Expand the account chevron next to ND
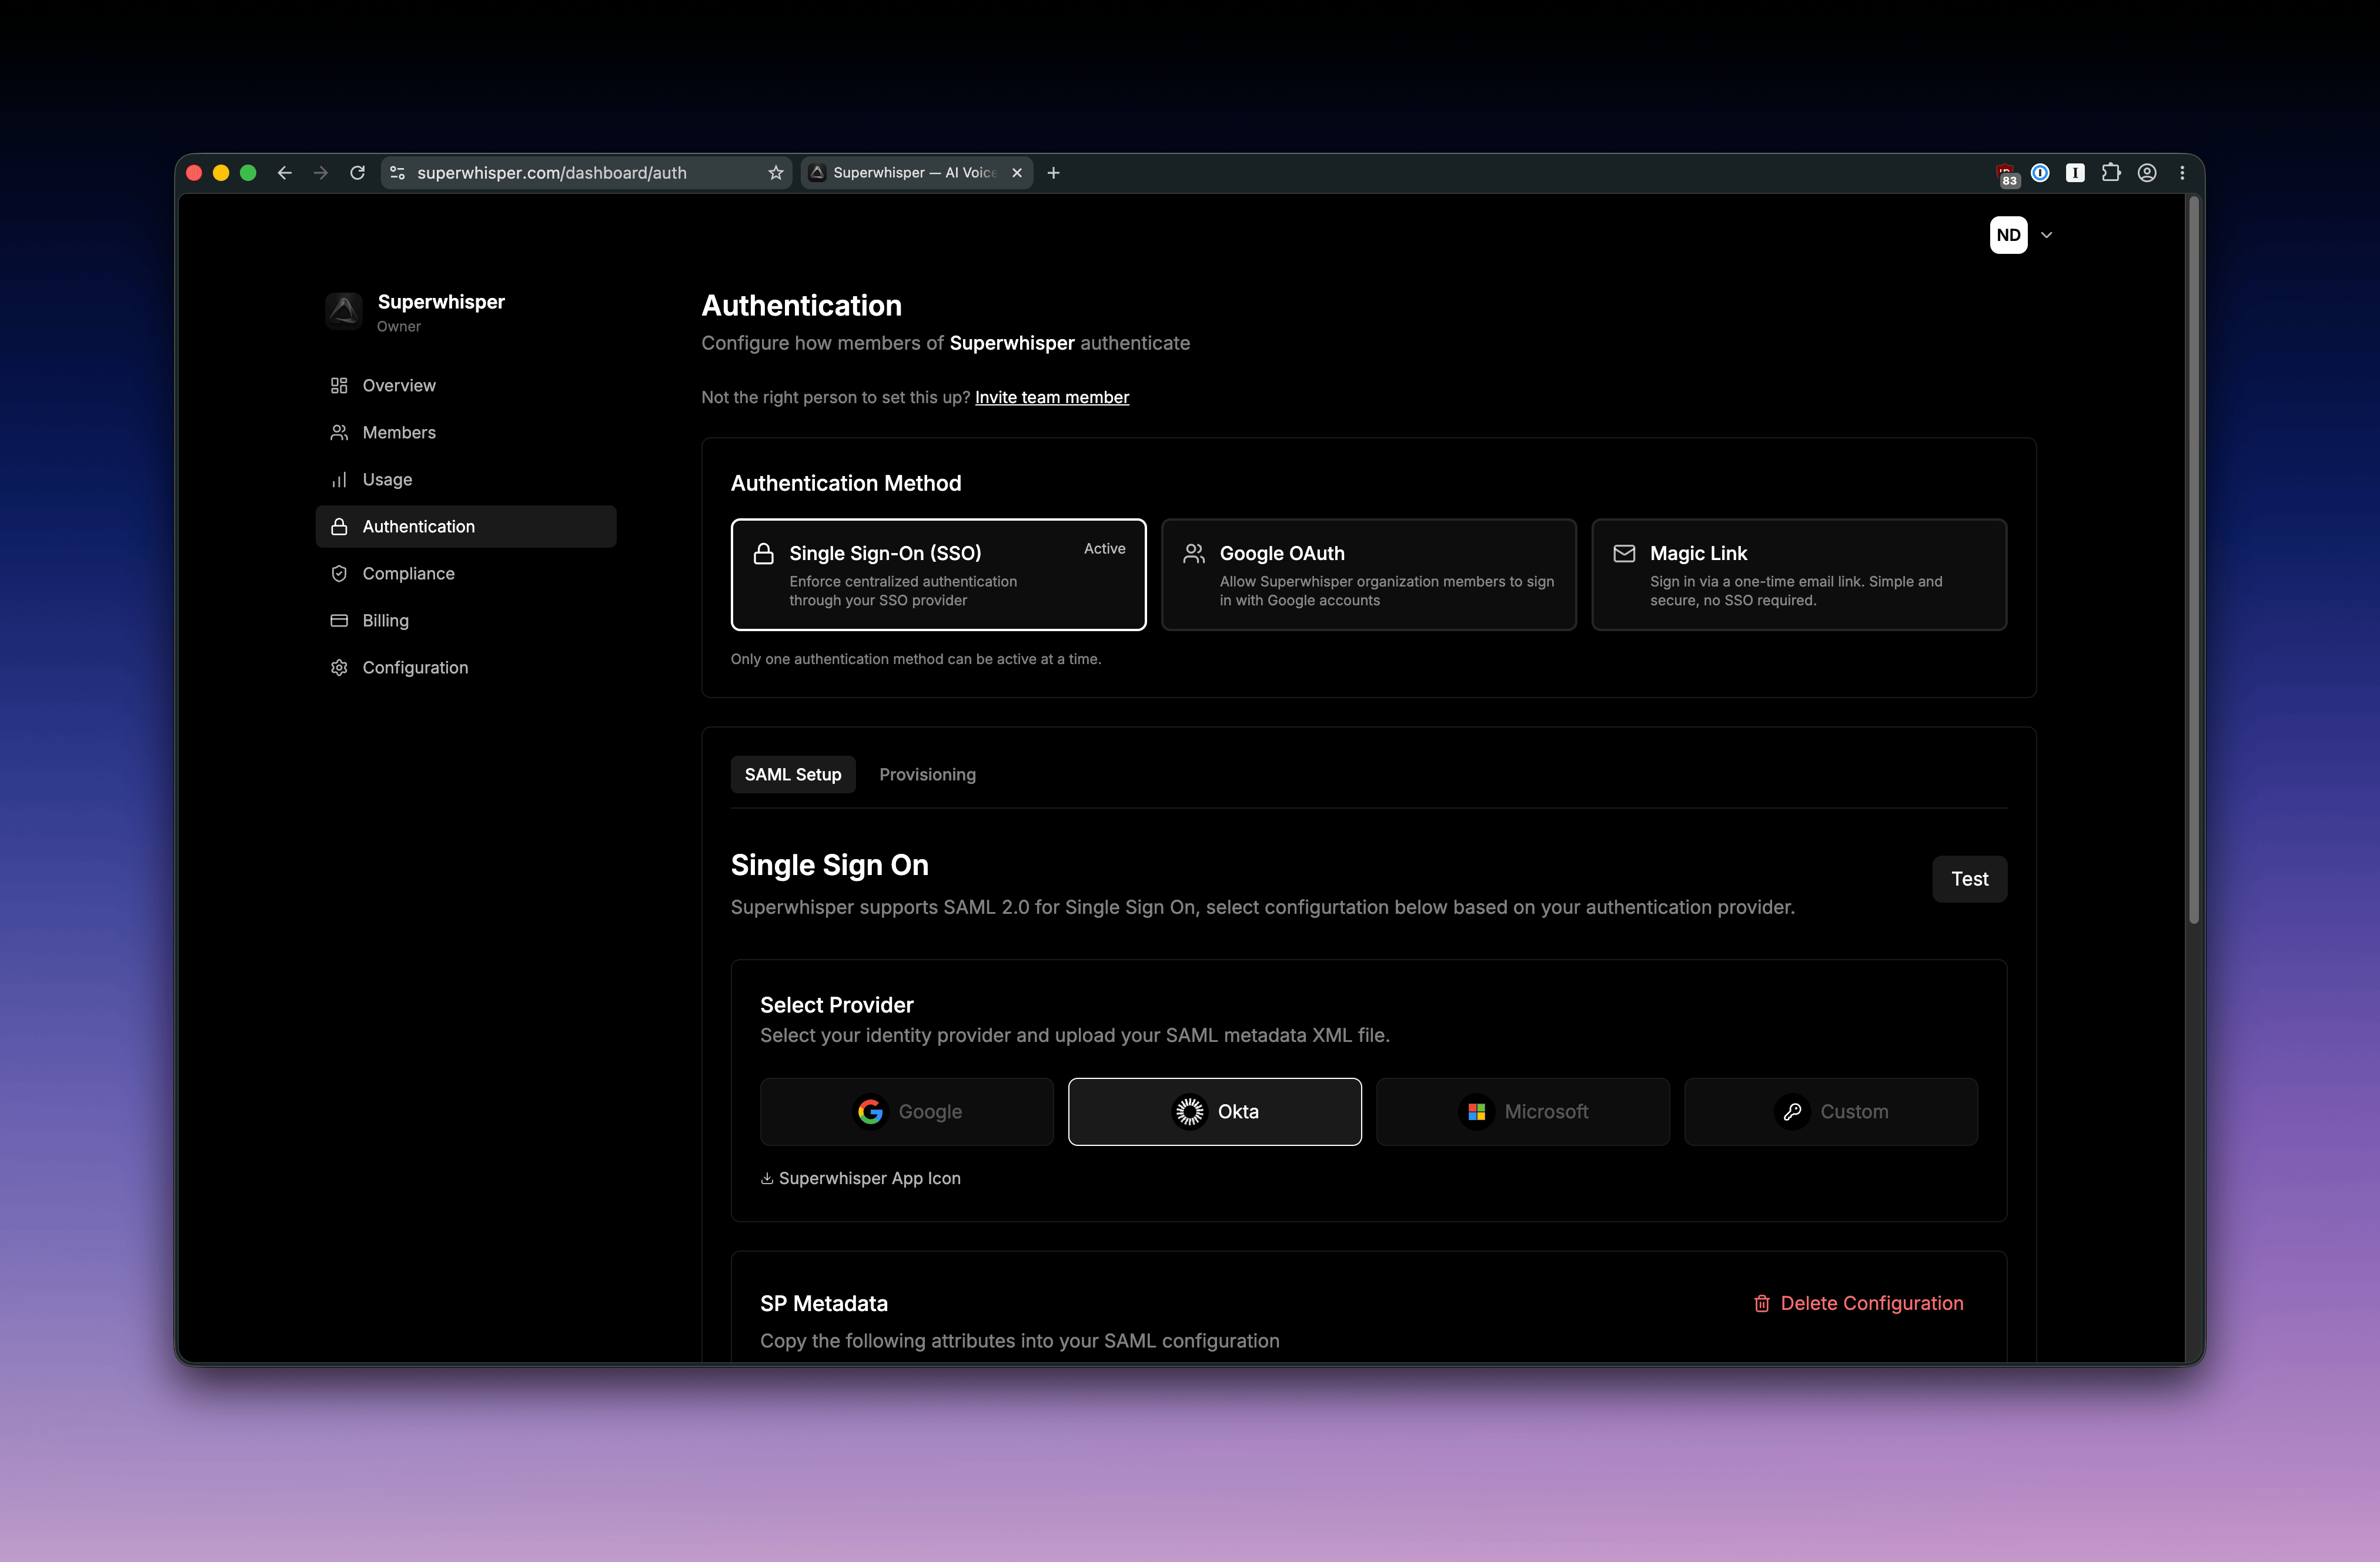2380x1562 pixels. click(x=2046, y=235)
